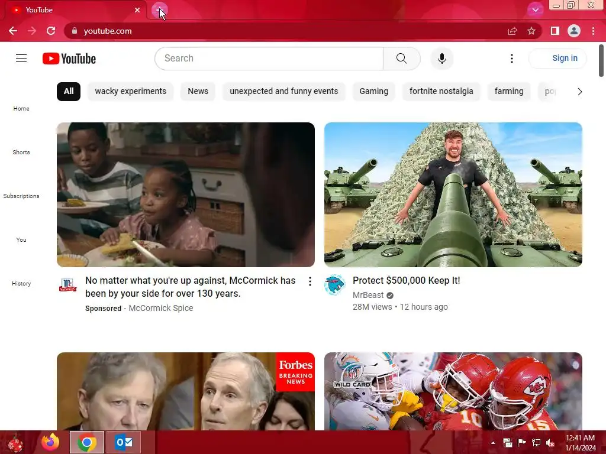The image size is (606, 454).
Task: Select the News chip
Action: (198, 92)
